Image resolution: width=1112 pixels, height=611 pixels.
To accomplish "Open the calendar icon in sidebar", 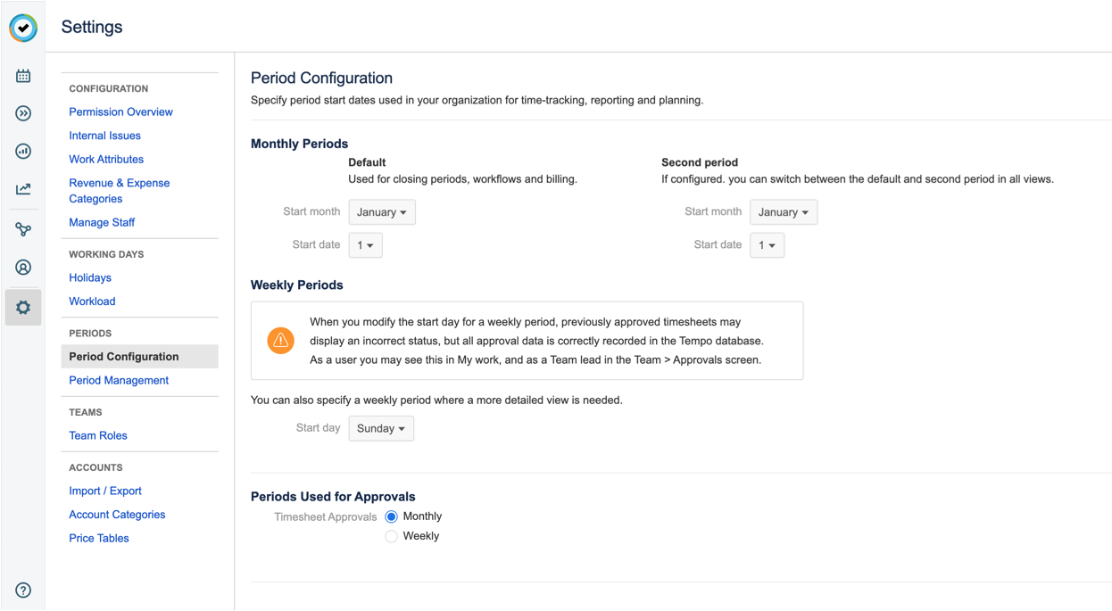I will pyautogui.click(x=23, y=76).
